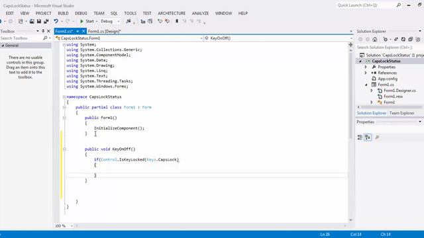424x238 pixels.
Task: Open the ARCHITECTURE menu
Action: 172,13
